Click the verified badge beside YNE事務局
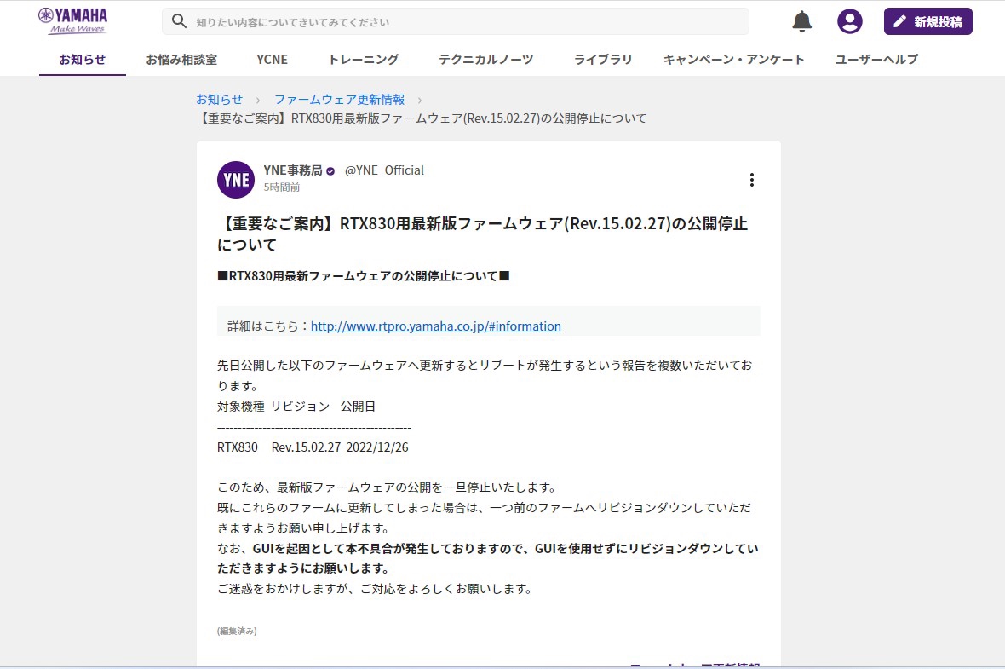The height and width of the screenshot is (669, 1005). [x=330, y=171]
